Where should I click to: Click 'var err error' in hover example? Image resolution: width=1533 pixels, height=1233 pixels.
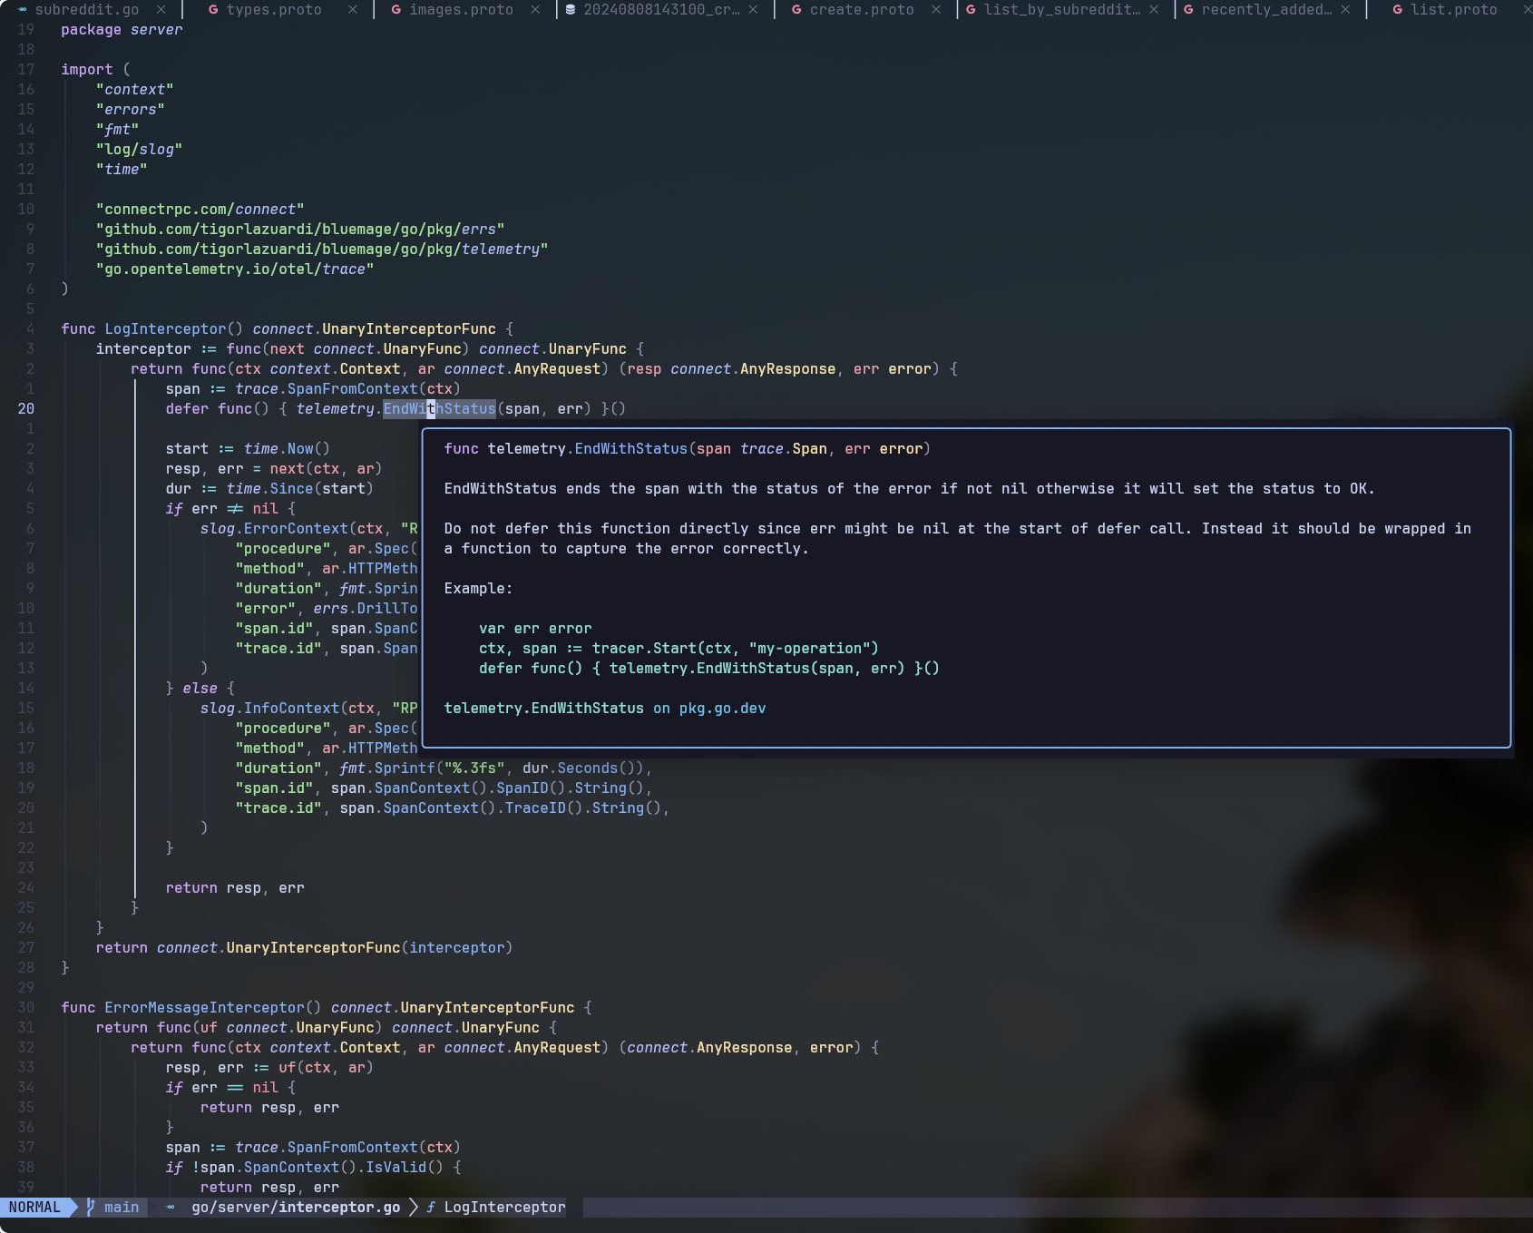coord(535,628)
